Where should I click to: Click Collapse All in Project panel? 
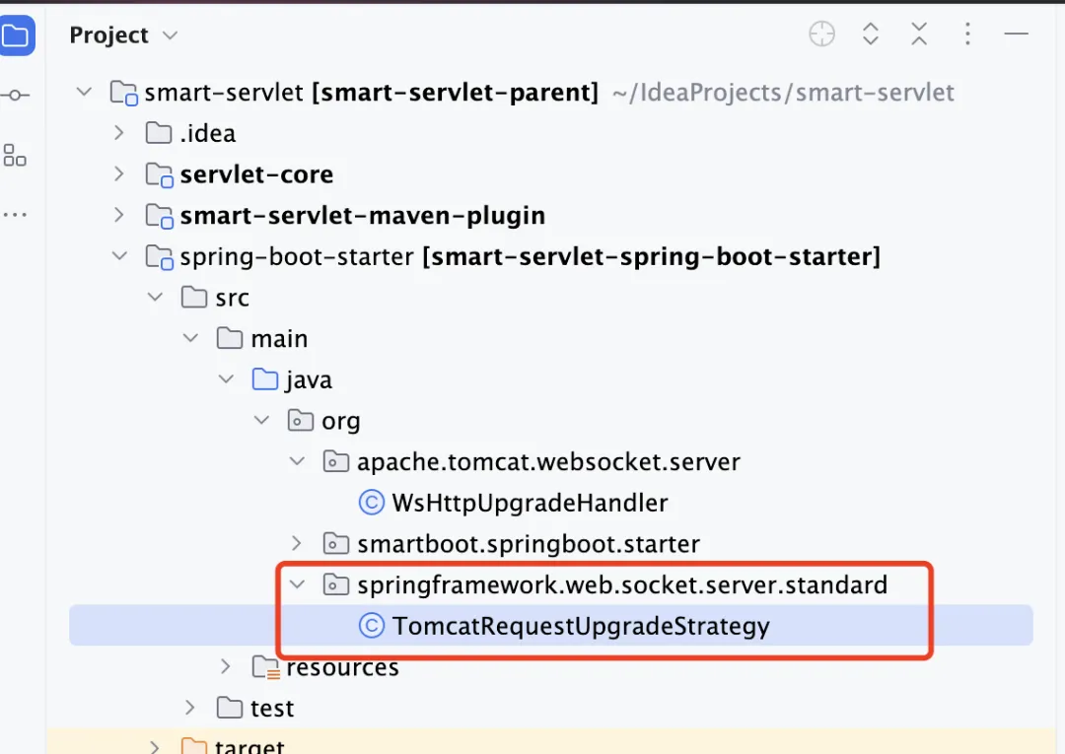919,34
